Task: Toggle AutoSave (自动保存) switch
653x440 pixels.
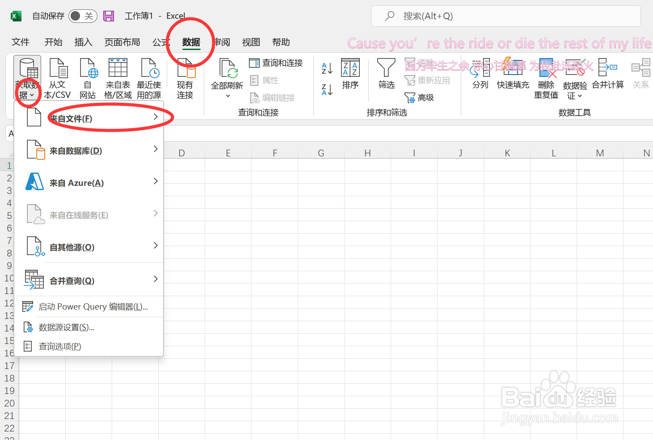Action: tap(83, 16)
